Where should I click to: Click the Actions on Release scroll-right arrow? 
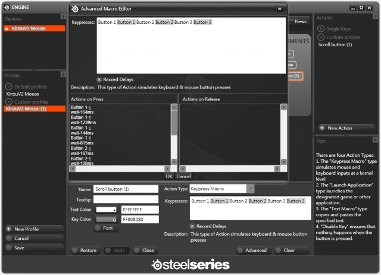tap(277, 168)
